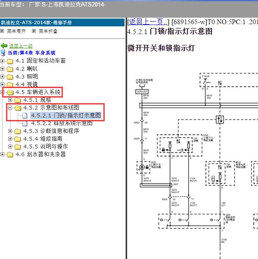Expand the 4.1 固定和活动车窗 node
258x259 pixels.
pos(2,61)
